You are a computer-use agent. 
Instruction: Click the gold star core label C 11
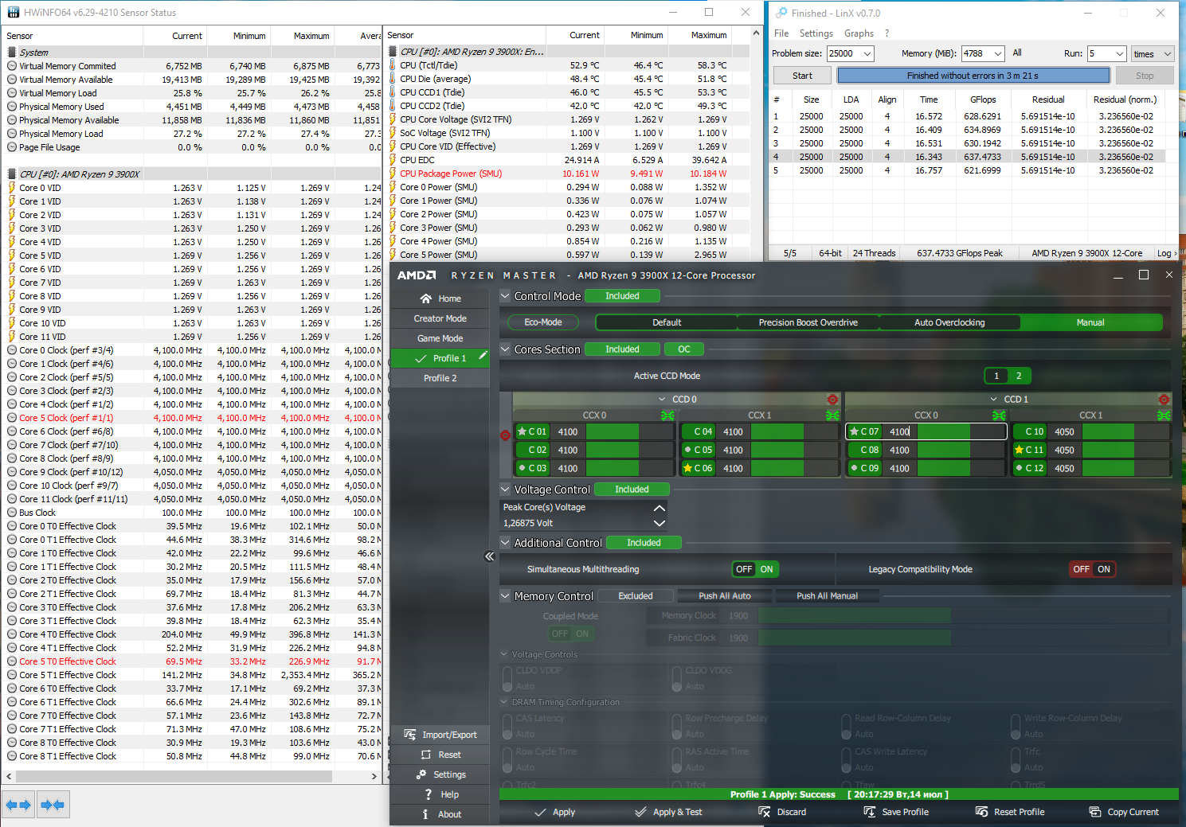[x=1029, y=450]
